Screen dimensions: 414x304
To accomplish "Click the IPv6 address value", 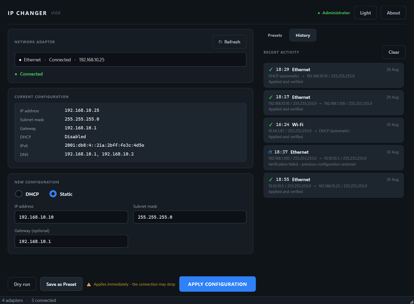I will click(x=105, y=145).
